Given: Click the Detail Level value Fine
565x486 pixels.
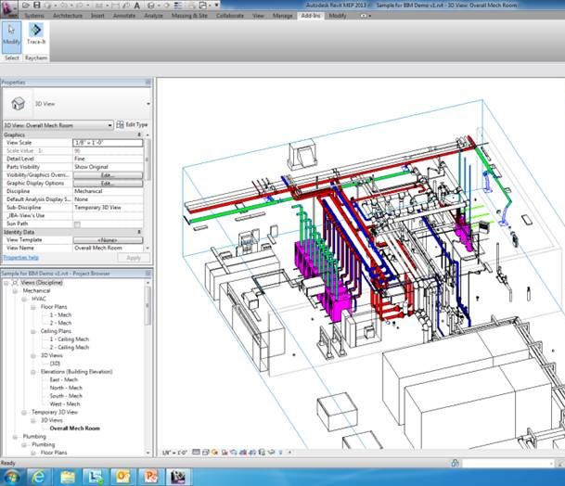Looking at the screenshot, I should pos(108,159).
